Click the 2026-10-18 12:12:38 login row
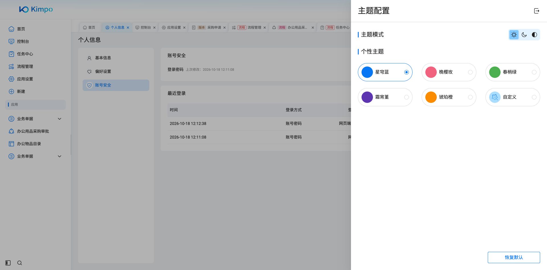The height and width of the screenshot is (270, 547). [259, 124]
